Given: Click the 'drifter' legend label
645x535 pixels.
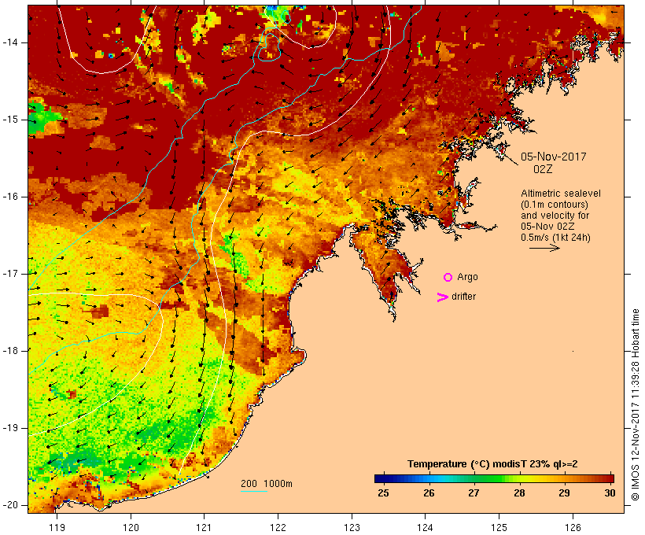Looking at the screenshot, I should (x=463, y=297).
